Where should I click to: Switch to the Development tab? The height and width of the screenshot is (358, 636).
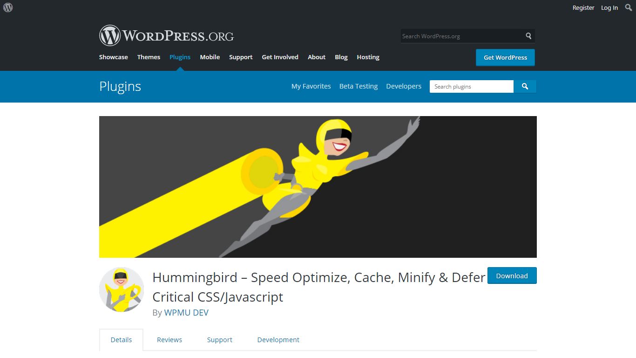(x=278, y=340)
